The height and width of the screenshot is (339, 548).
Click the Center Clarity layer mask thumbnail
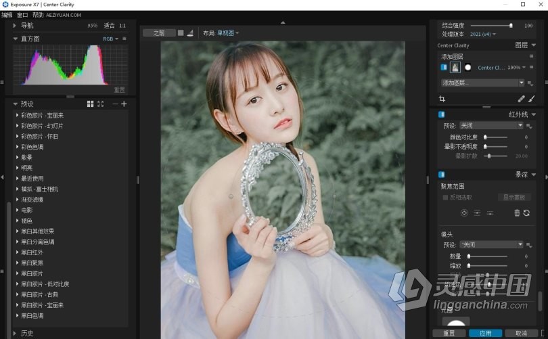(467, 68)
